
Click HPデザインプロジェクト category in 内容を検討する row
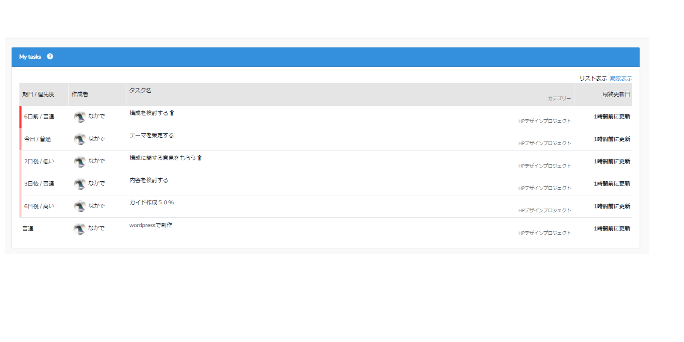[x=545, y=188]
